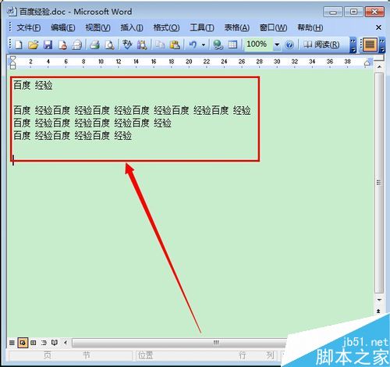Click vertical scrollbar down arrow
This screenshot has width=390, height=367.
(x=379, y=300)
